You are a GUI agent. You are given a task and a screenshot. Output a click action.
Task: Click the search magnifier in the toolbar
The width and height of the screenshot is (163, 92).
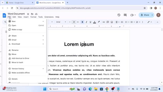pos(5,22)
